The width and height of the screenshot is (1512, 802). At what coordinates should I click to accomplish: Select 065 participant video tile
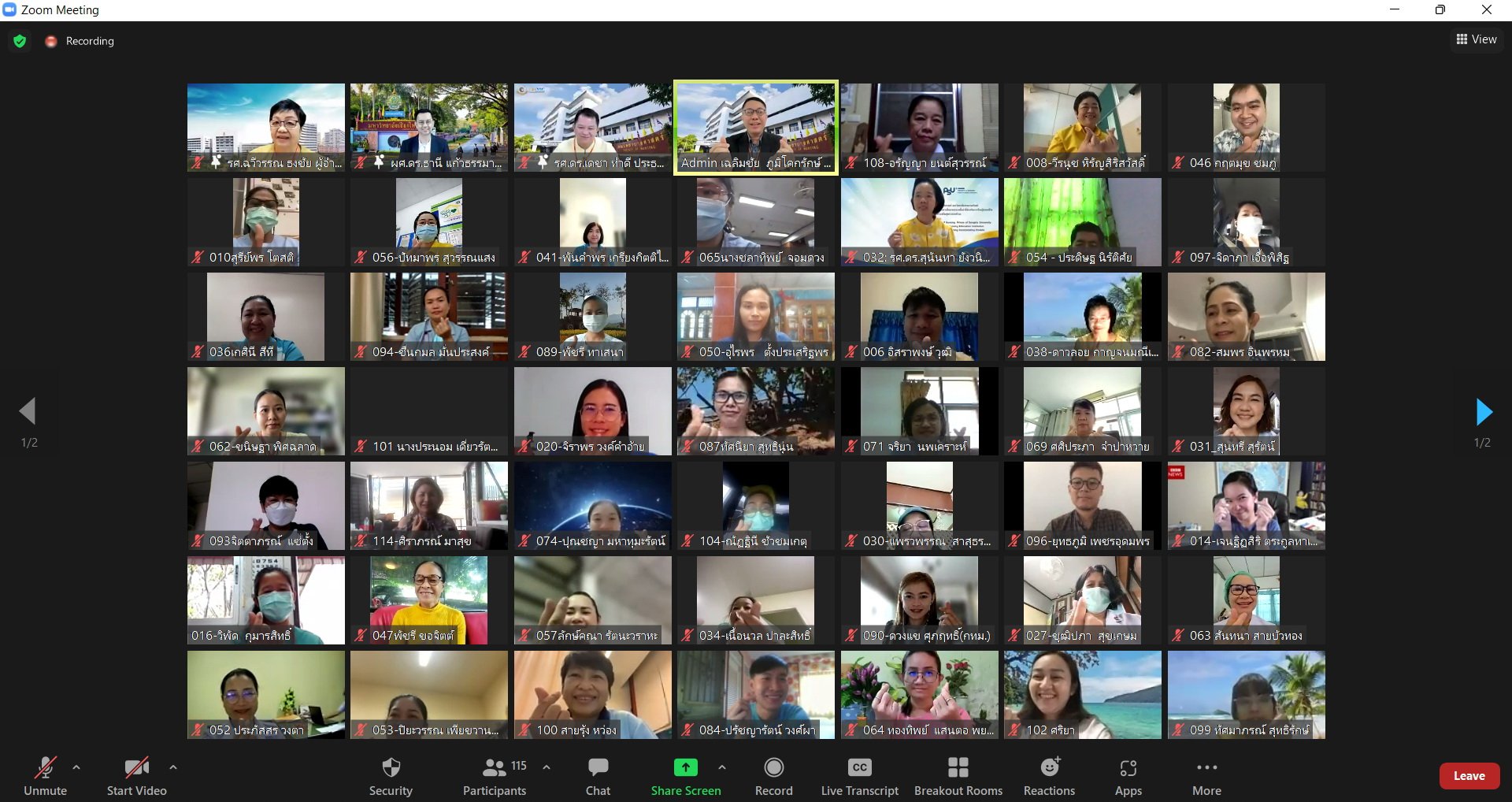coord(756,222)
